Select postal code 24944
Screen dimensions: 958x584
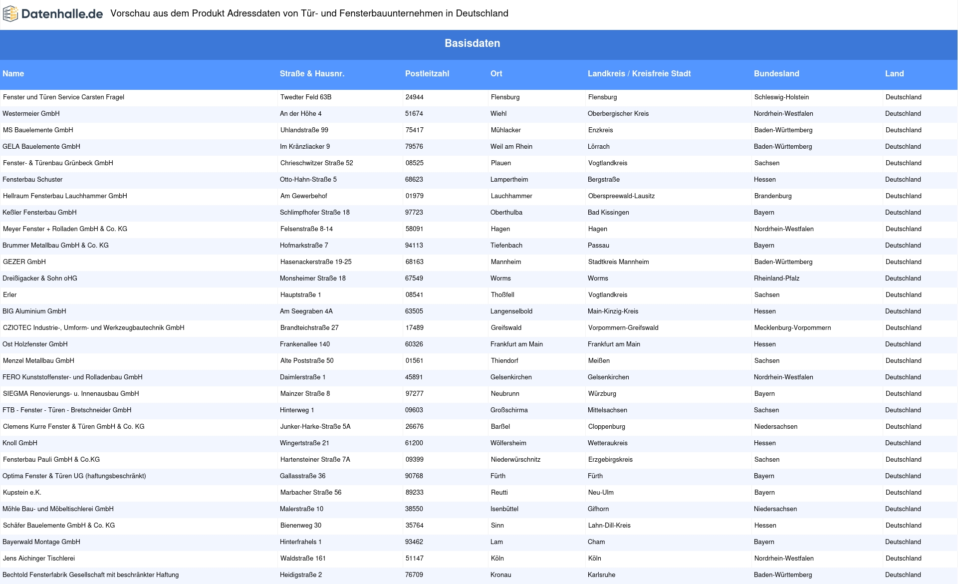pyautogui.click(x=415, y=97)
